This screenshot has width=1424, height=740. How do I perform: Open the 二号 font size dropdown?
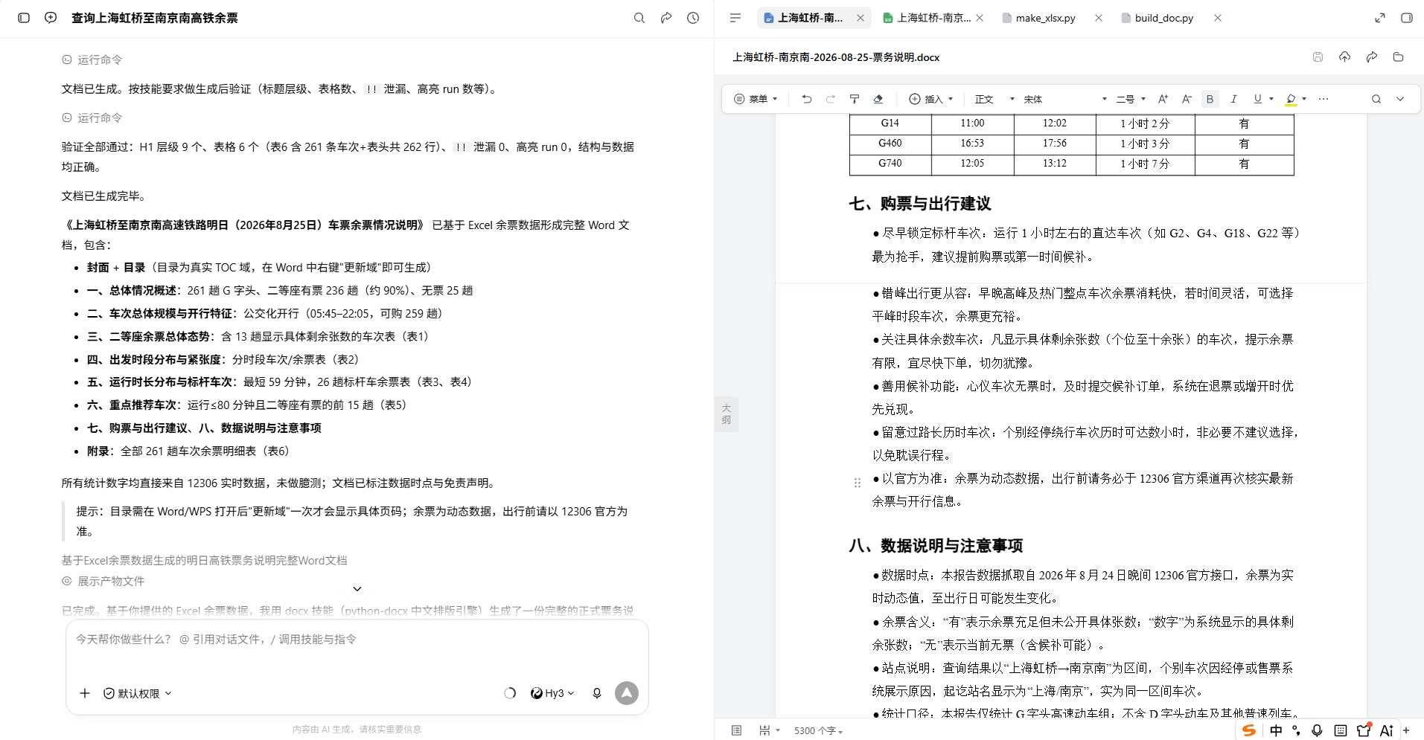pyautogui.click(x=1131, y=99)
